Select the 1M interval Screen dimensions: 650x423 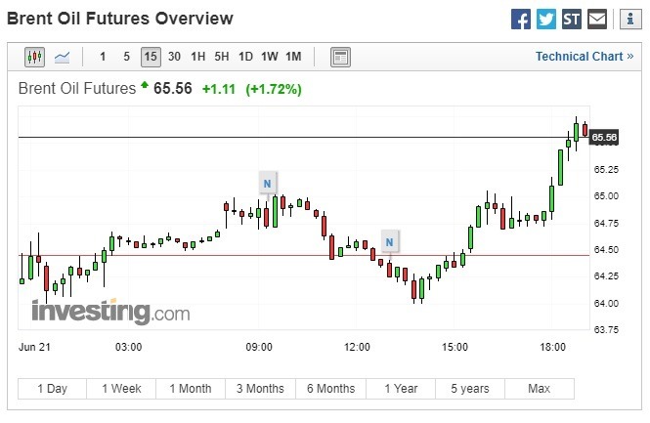[x=293, y=57]
